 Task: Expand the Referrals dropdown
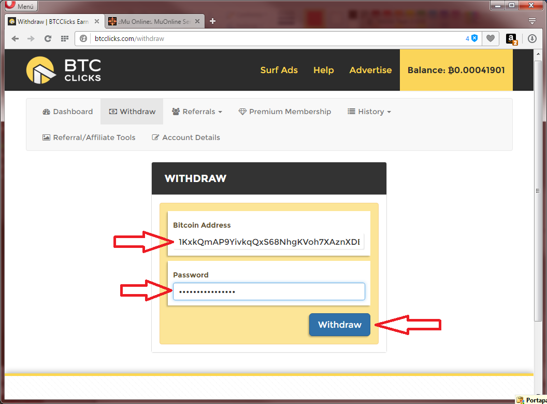point(197,112)
